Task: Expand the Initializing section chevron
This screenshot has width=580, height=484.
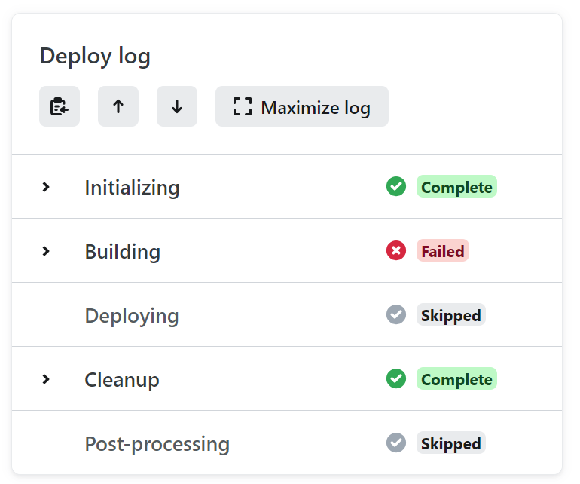Action: click(x=46, y=187)
